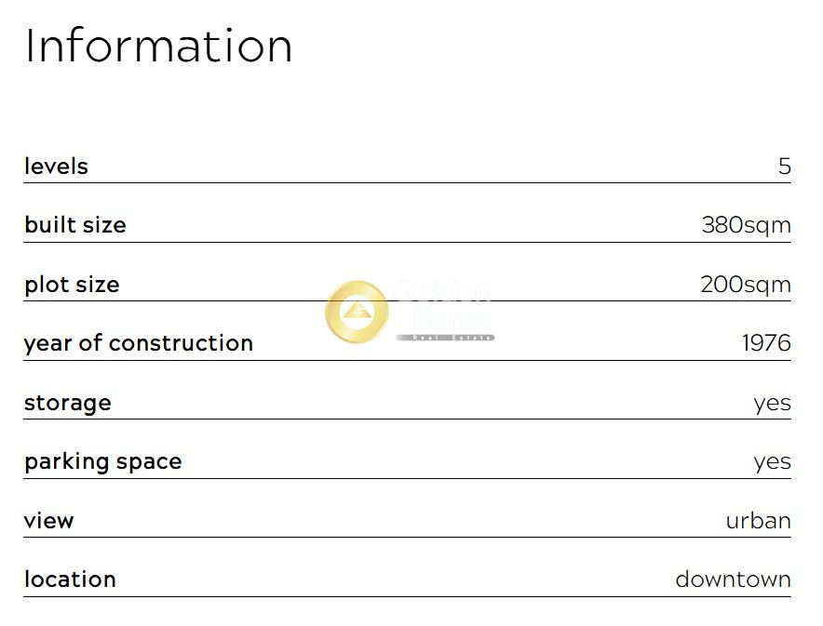Click the Golden Home gold coin logo
Screen dimensions: 823x626
[357, 313]
